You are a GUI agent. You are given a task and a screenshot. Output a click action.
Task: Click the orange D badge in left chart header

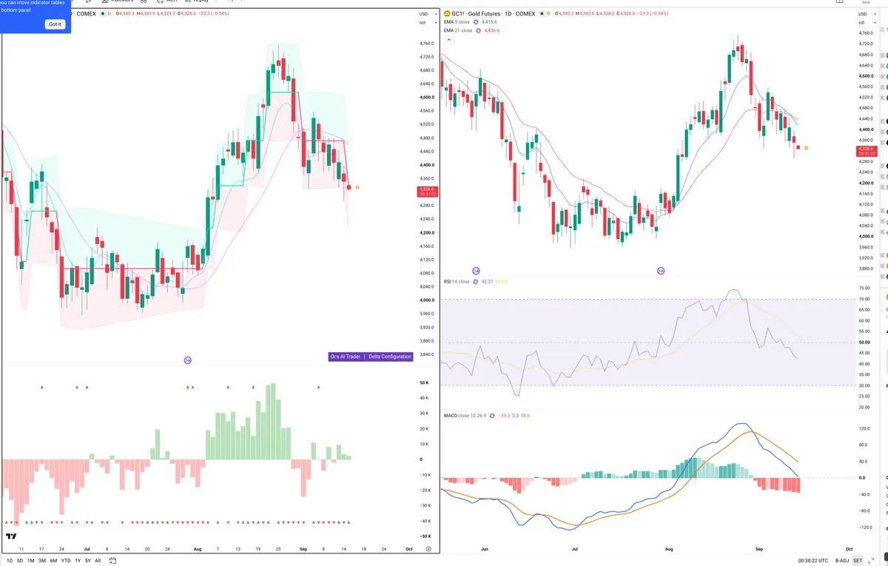(109, 13)
